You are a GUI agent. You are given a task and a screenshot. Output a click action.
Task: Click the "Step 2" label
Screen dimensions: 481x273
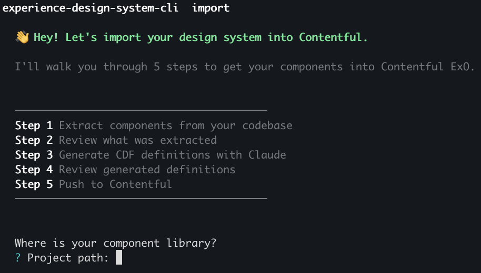point(34,140)
